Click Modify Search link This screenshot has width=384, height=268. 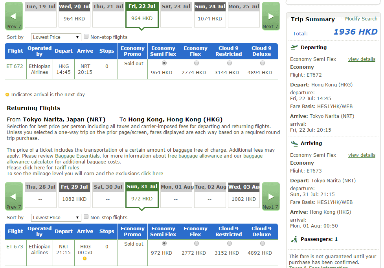coord(361,19)
